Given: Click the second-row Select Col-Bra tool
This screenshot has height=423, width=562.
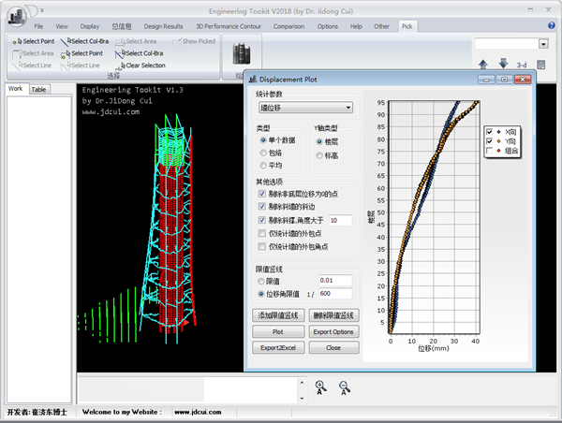Looking at the screenshot, I should pyautogui.click(x=139, y=53).
